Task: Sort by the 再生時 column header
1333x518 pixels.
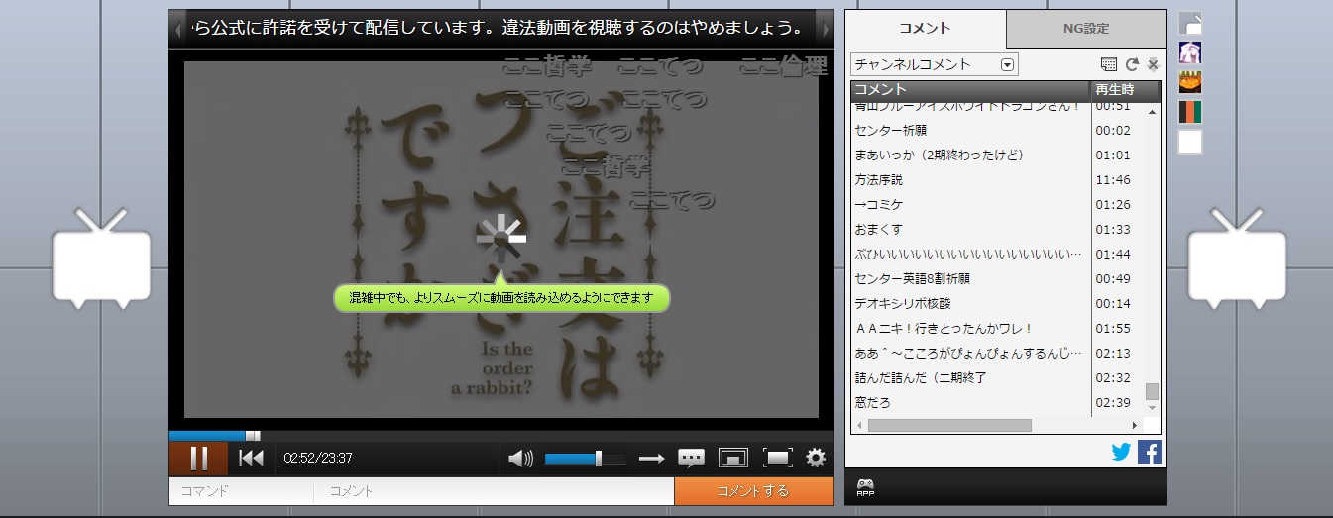Action: 1126,89
